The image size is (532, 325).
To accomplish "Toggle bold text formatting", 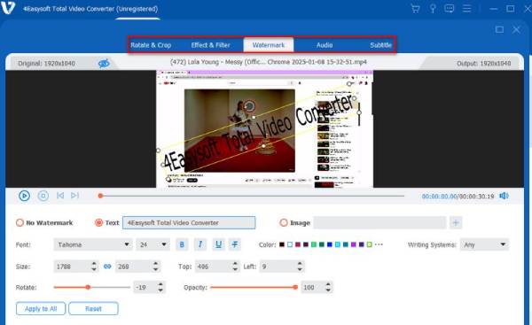I will (182, 244).
